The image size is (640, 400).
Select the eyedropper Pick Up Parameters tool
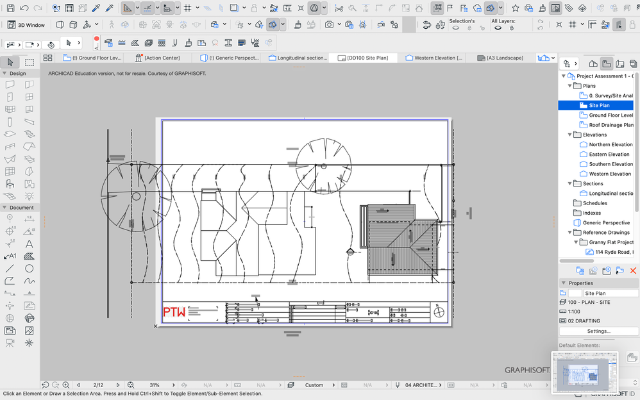(96, 8)
